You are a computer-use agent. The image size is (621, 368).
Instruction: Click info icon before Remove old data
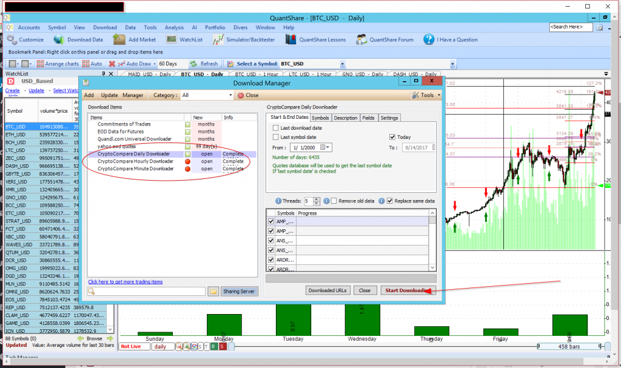[326, 201]
